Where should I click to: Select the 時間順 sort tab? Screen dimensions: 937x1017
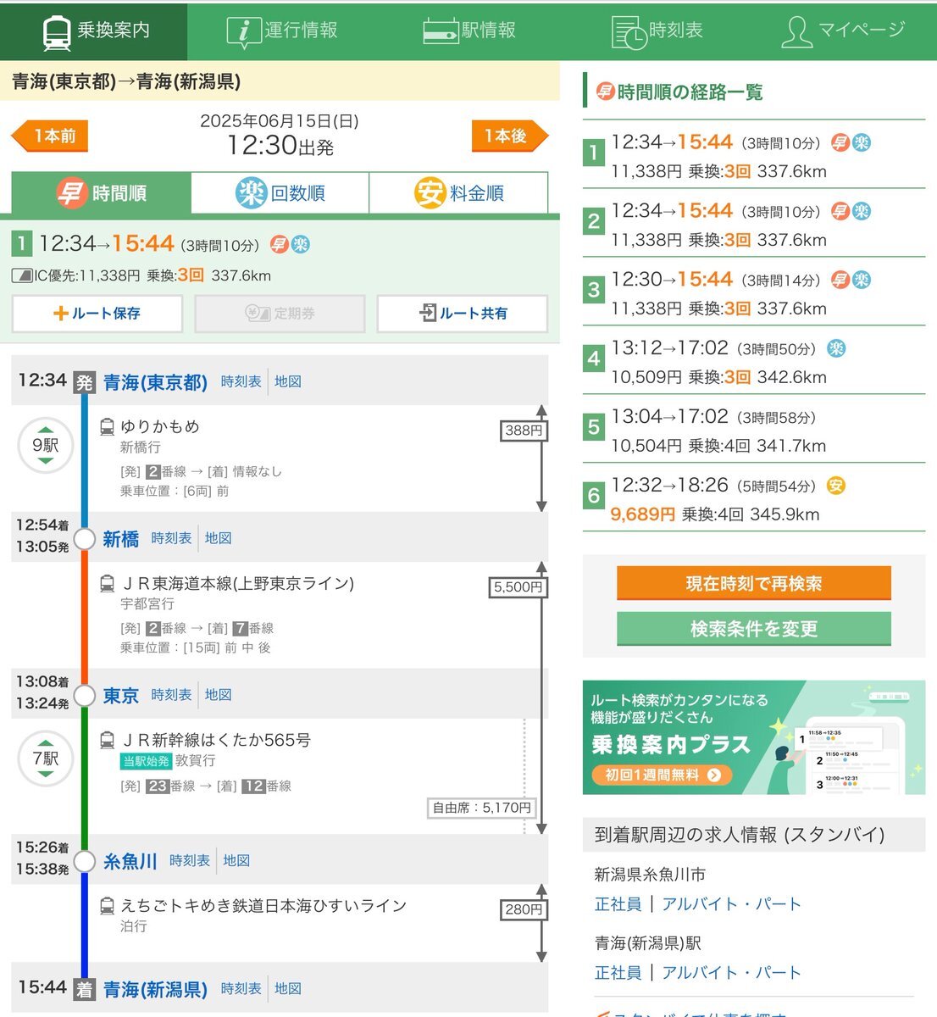[x=102, y=193]
